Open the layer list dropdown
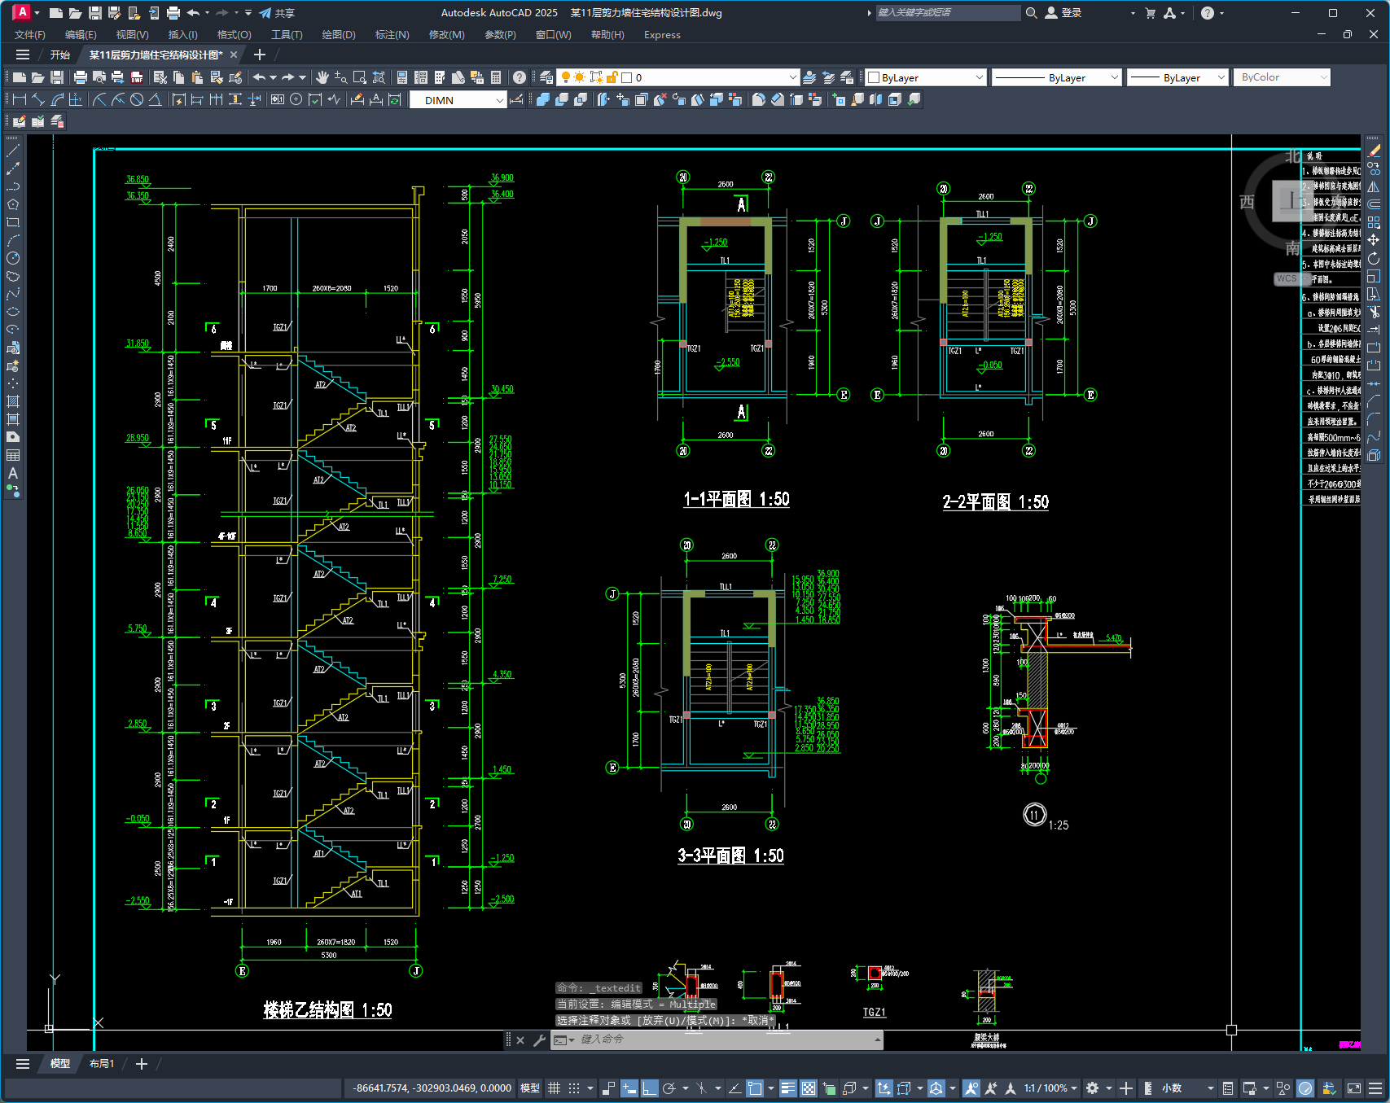The image size is (1390, 1103). 792,77
